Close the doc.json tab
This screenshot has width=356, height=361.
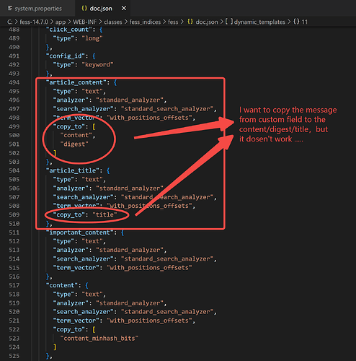pos(124,9)
